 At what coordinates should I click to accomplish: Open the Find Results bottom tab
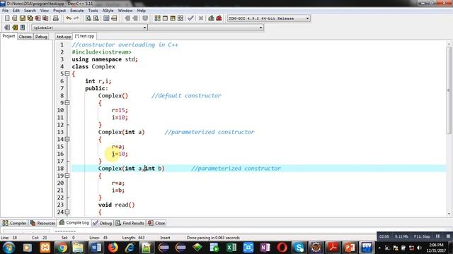point(130,223)
